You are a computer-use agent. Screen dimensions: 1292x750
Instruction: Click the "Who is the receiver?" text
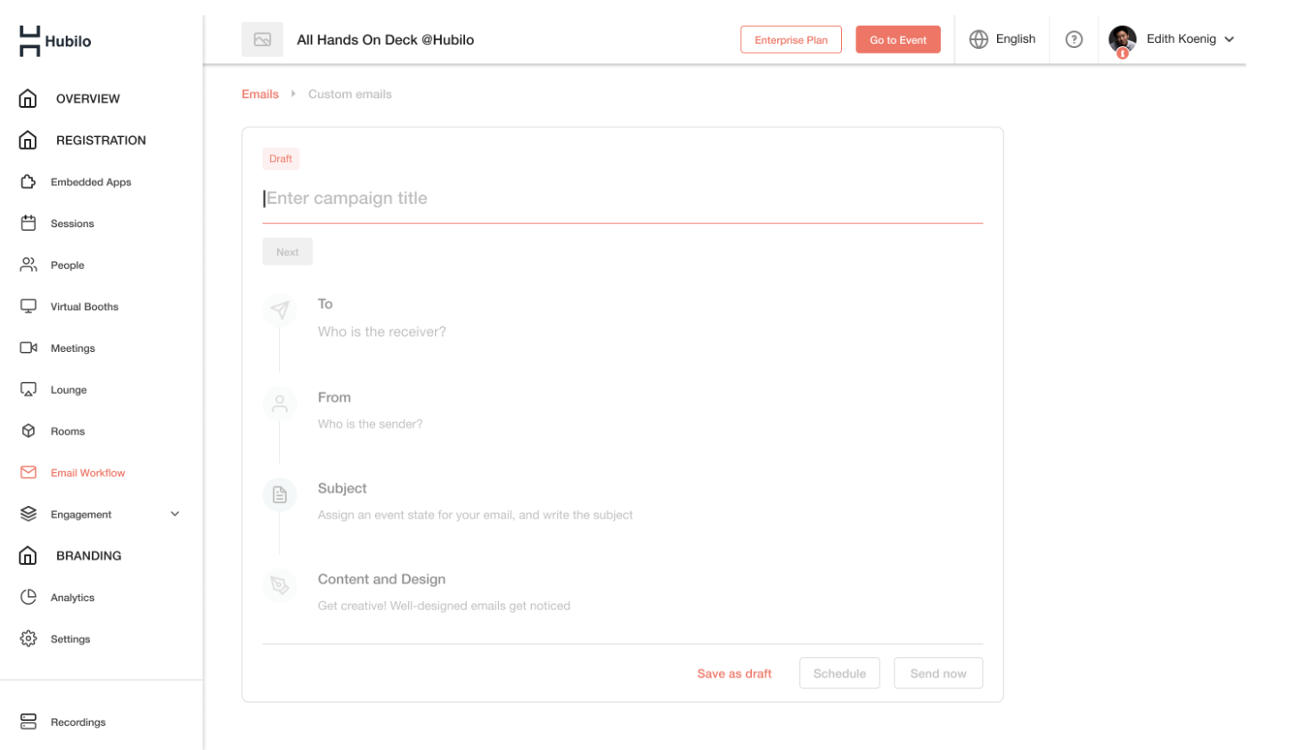(x=382, y=331)
